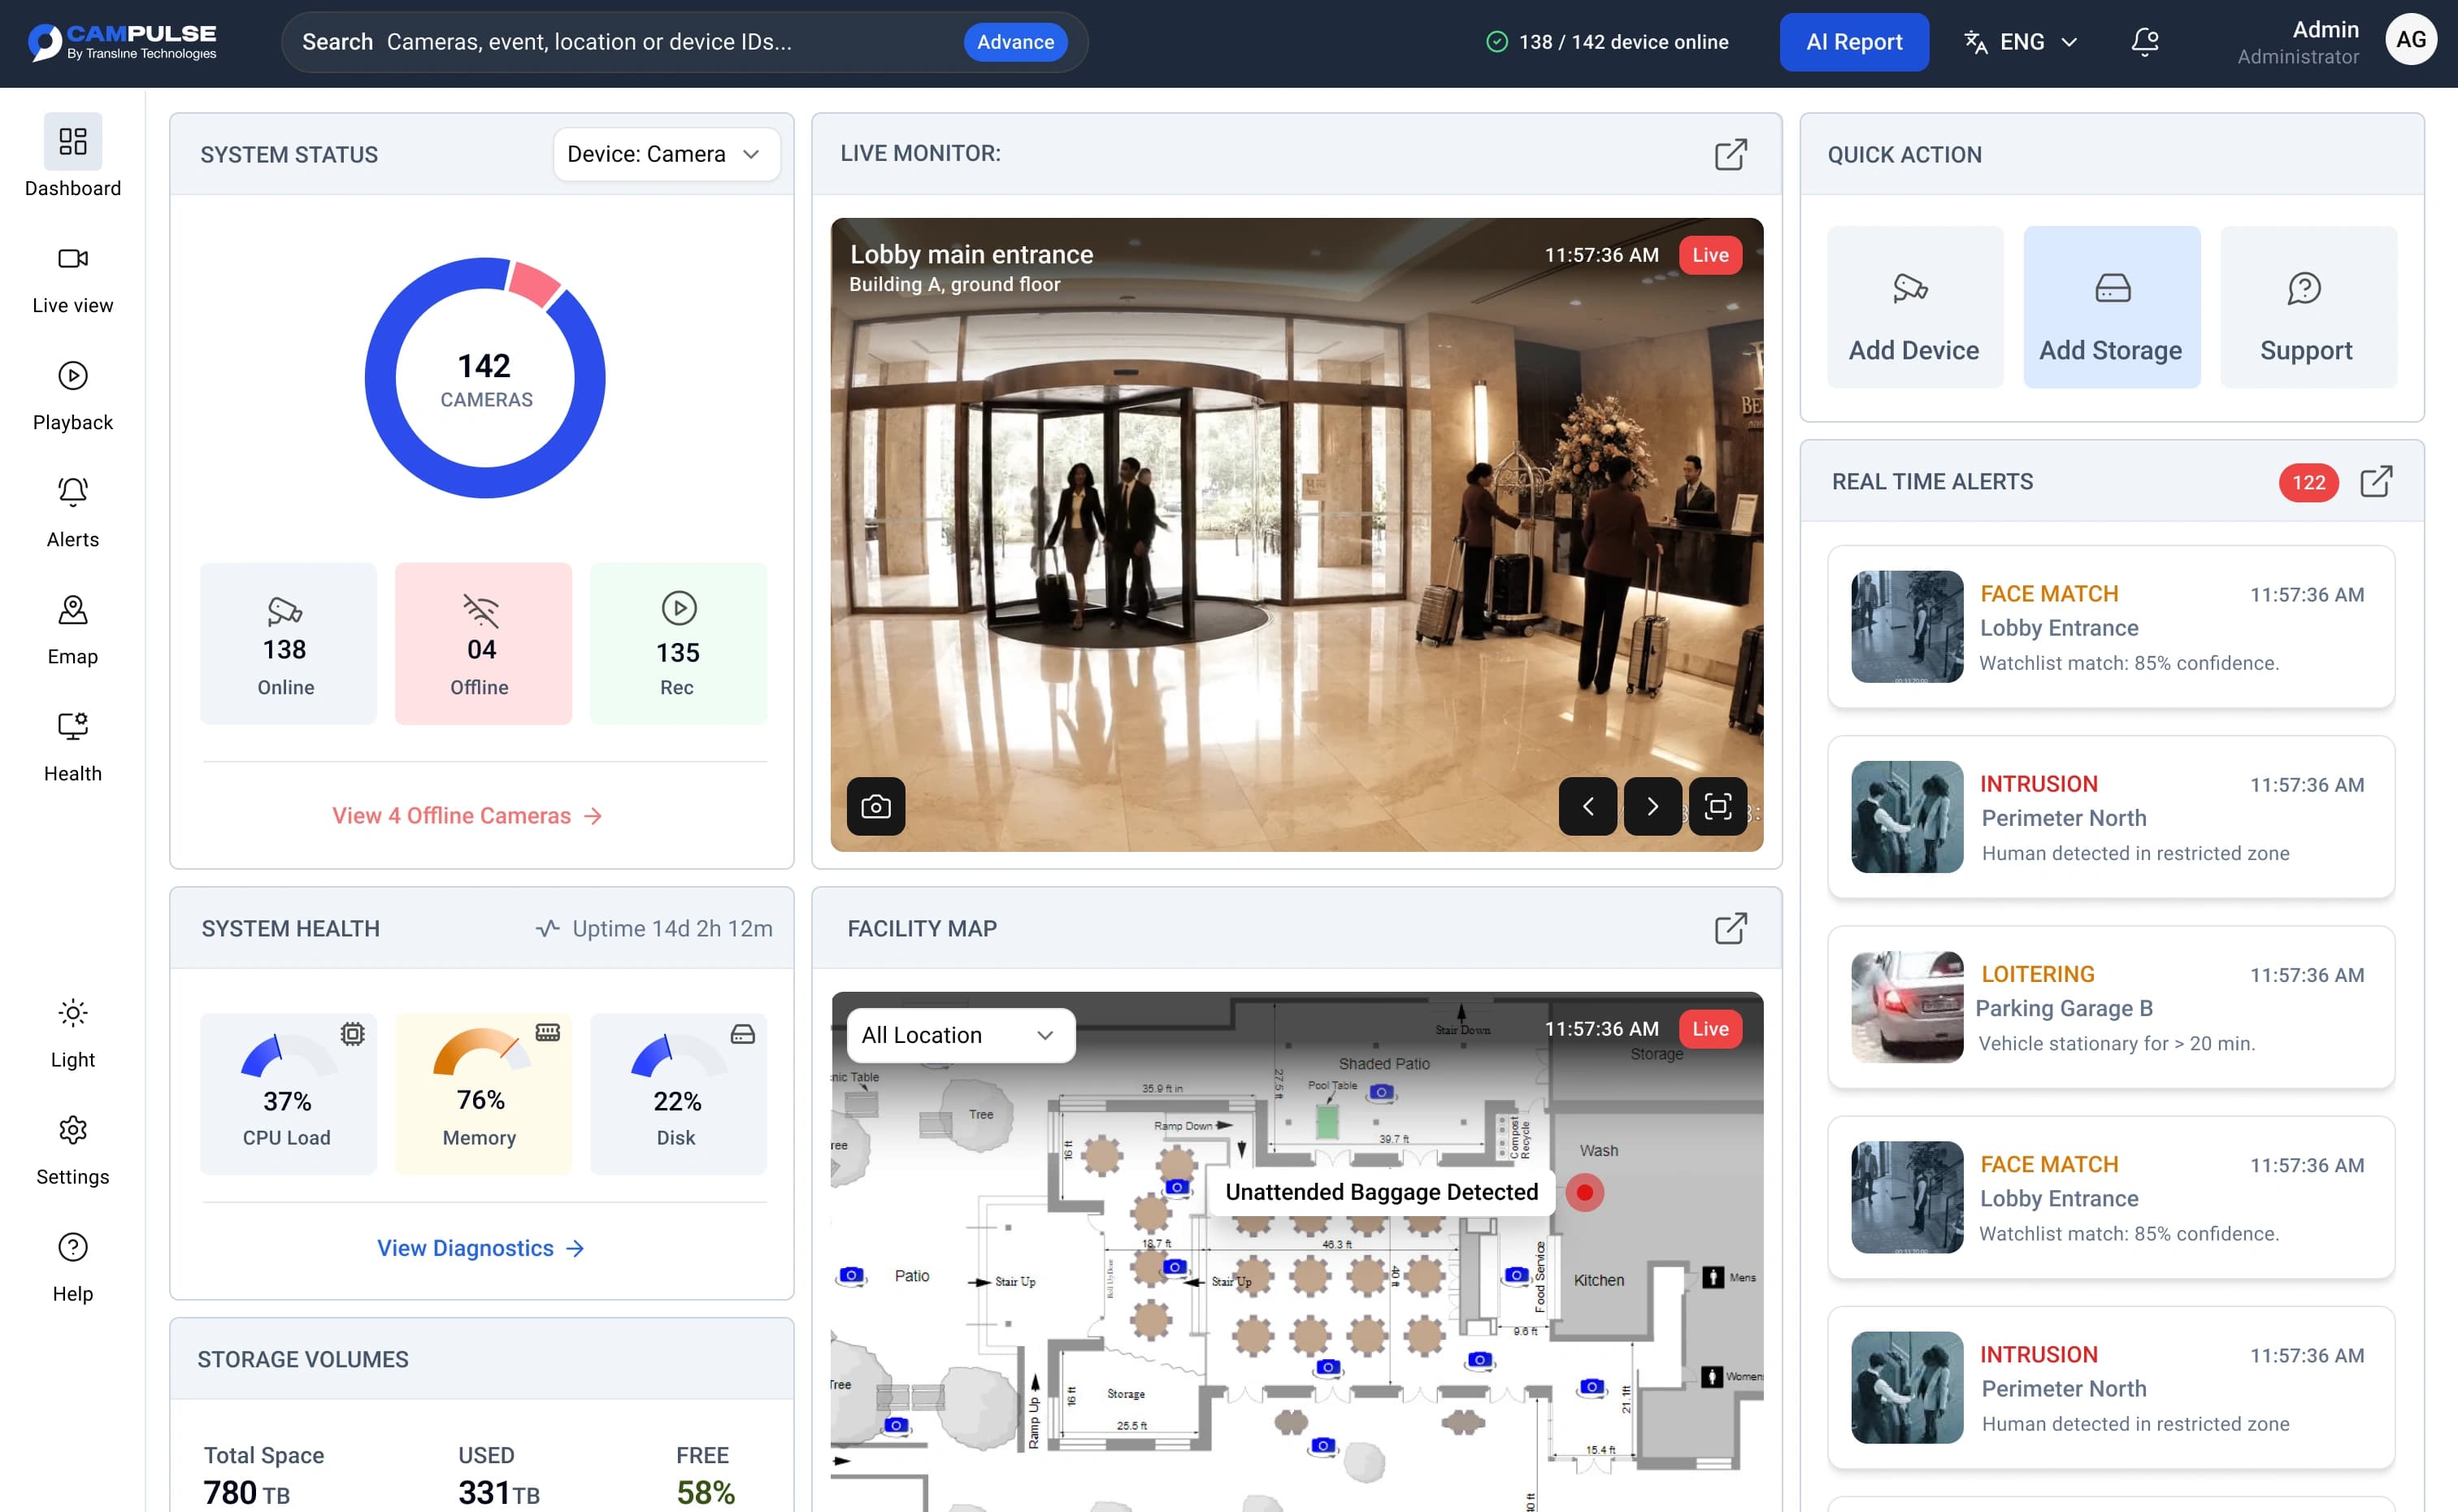
Task: Click the Live badge on facility map
Action: click(1710, 1029)
